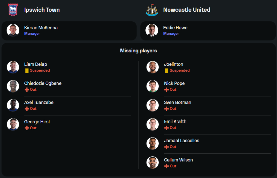Click Joelinton's yellow suspension card icon
Image resolution: width=277 pixels, height=178 pixels.
166,71
